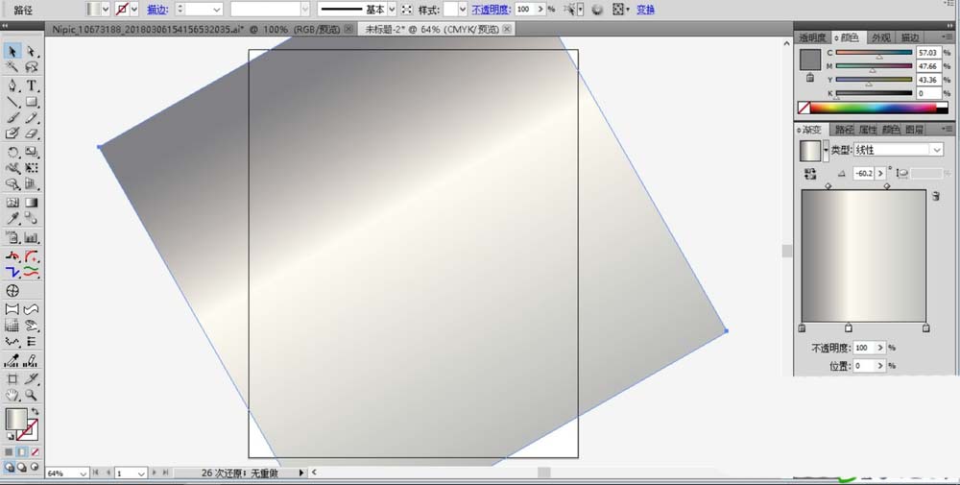The height and width of the screenshot is (485, 960).
Task: Switch to the 描边 panel tab
Action: click(910, 38)
